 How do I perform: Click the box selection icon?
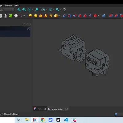point(37,10)
